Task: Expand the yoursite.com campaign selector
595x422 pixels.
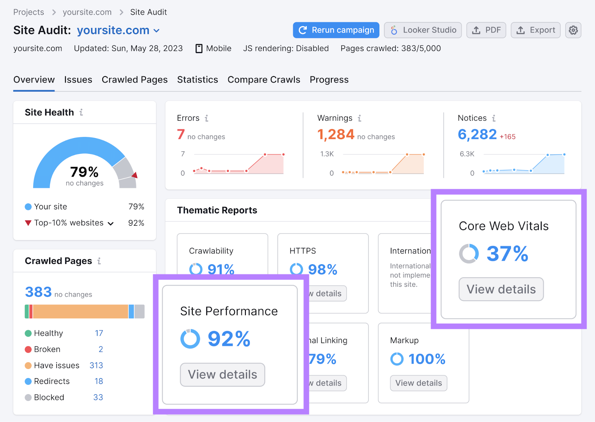Action: tap(156, 30)
